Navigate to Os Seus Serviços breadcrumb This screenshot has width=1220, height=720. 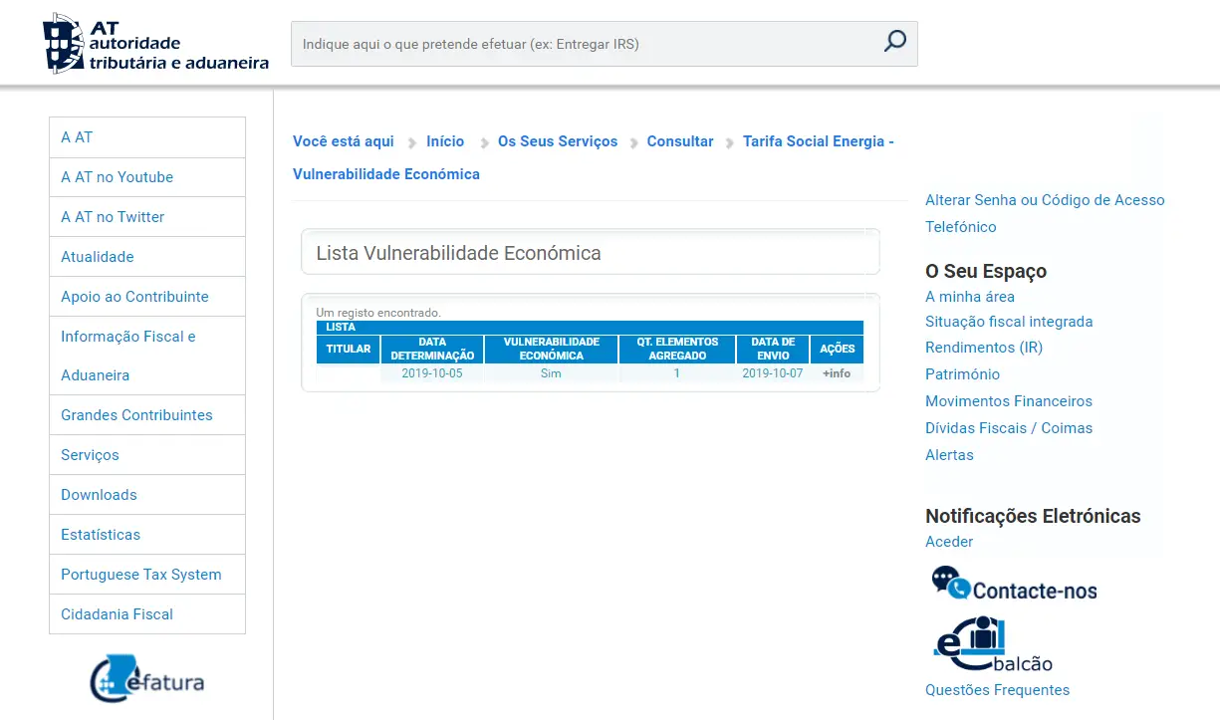tap(558, 141)
